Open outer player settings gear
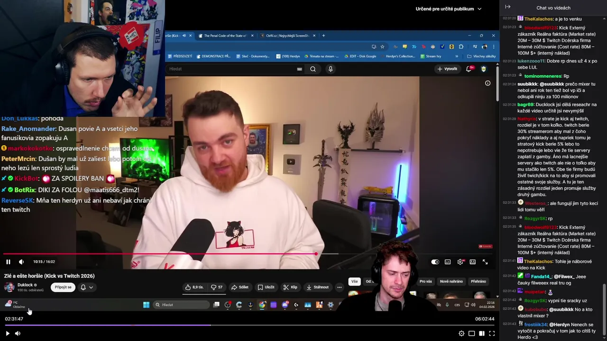The image size is (607, 341). tap(461, 333)
